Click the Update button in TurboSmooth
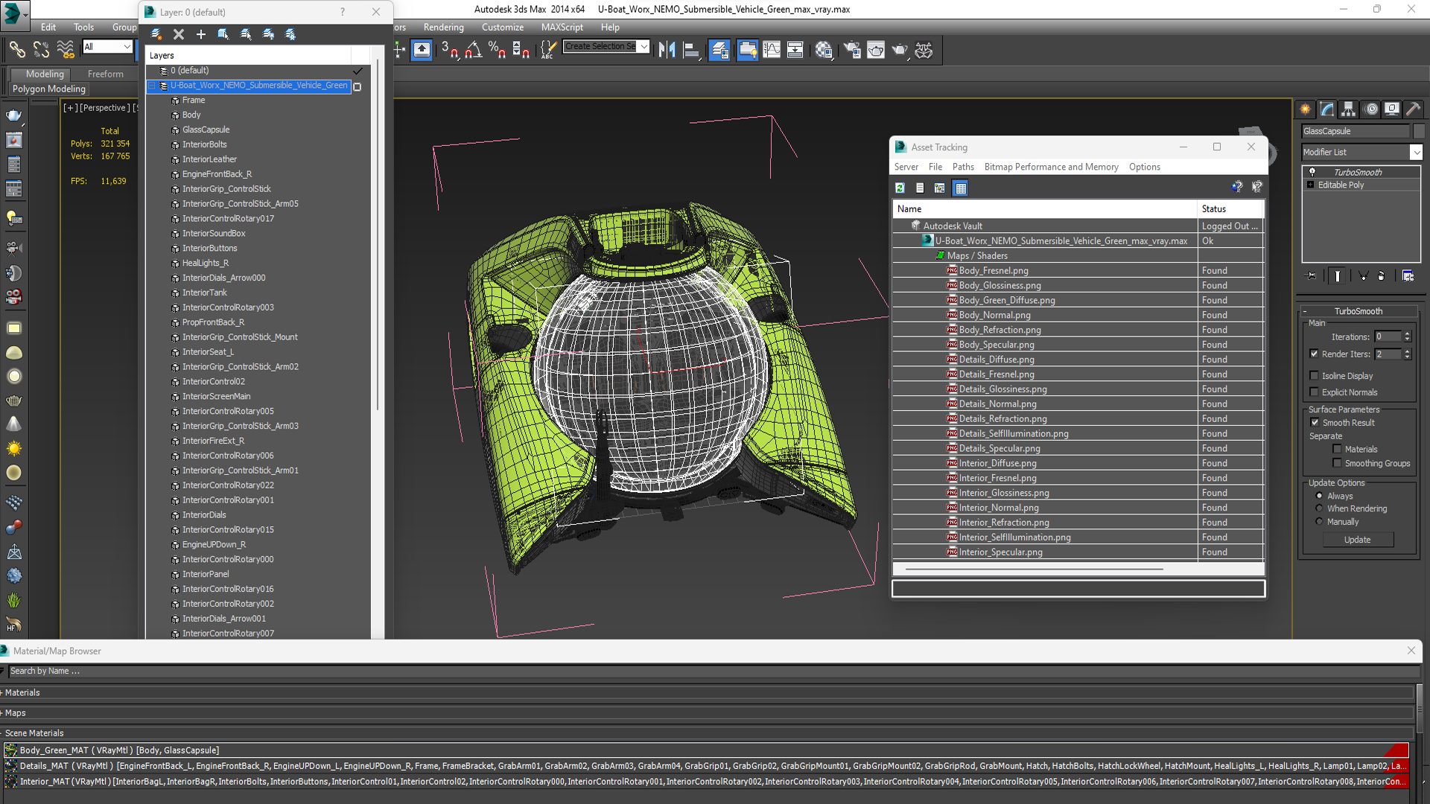This screenshot has width=1430, height=804. tap(1357, 539)
